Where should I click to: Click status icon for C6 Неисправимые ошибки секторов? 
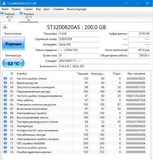5,139
